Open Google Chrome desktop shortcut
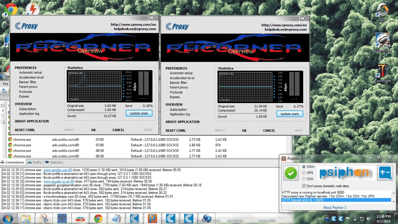Viewport: 398px width, 224px height. 10,10
